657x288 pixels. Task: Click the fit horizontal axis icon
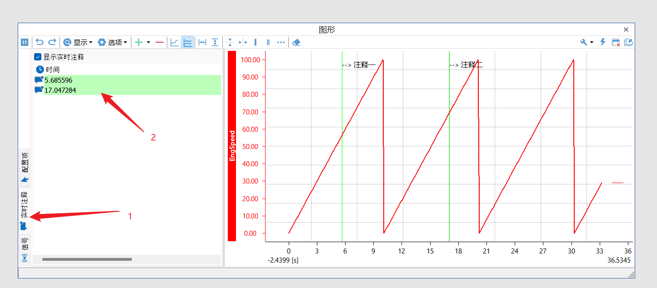point(202,42)
